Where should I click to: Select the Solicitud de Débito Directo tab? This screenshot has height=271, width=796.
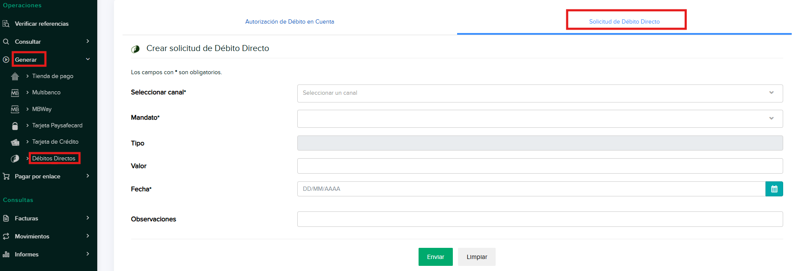[x=624, y=21]
